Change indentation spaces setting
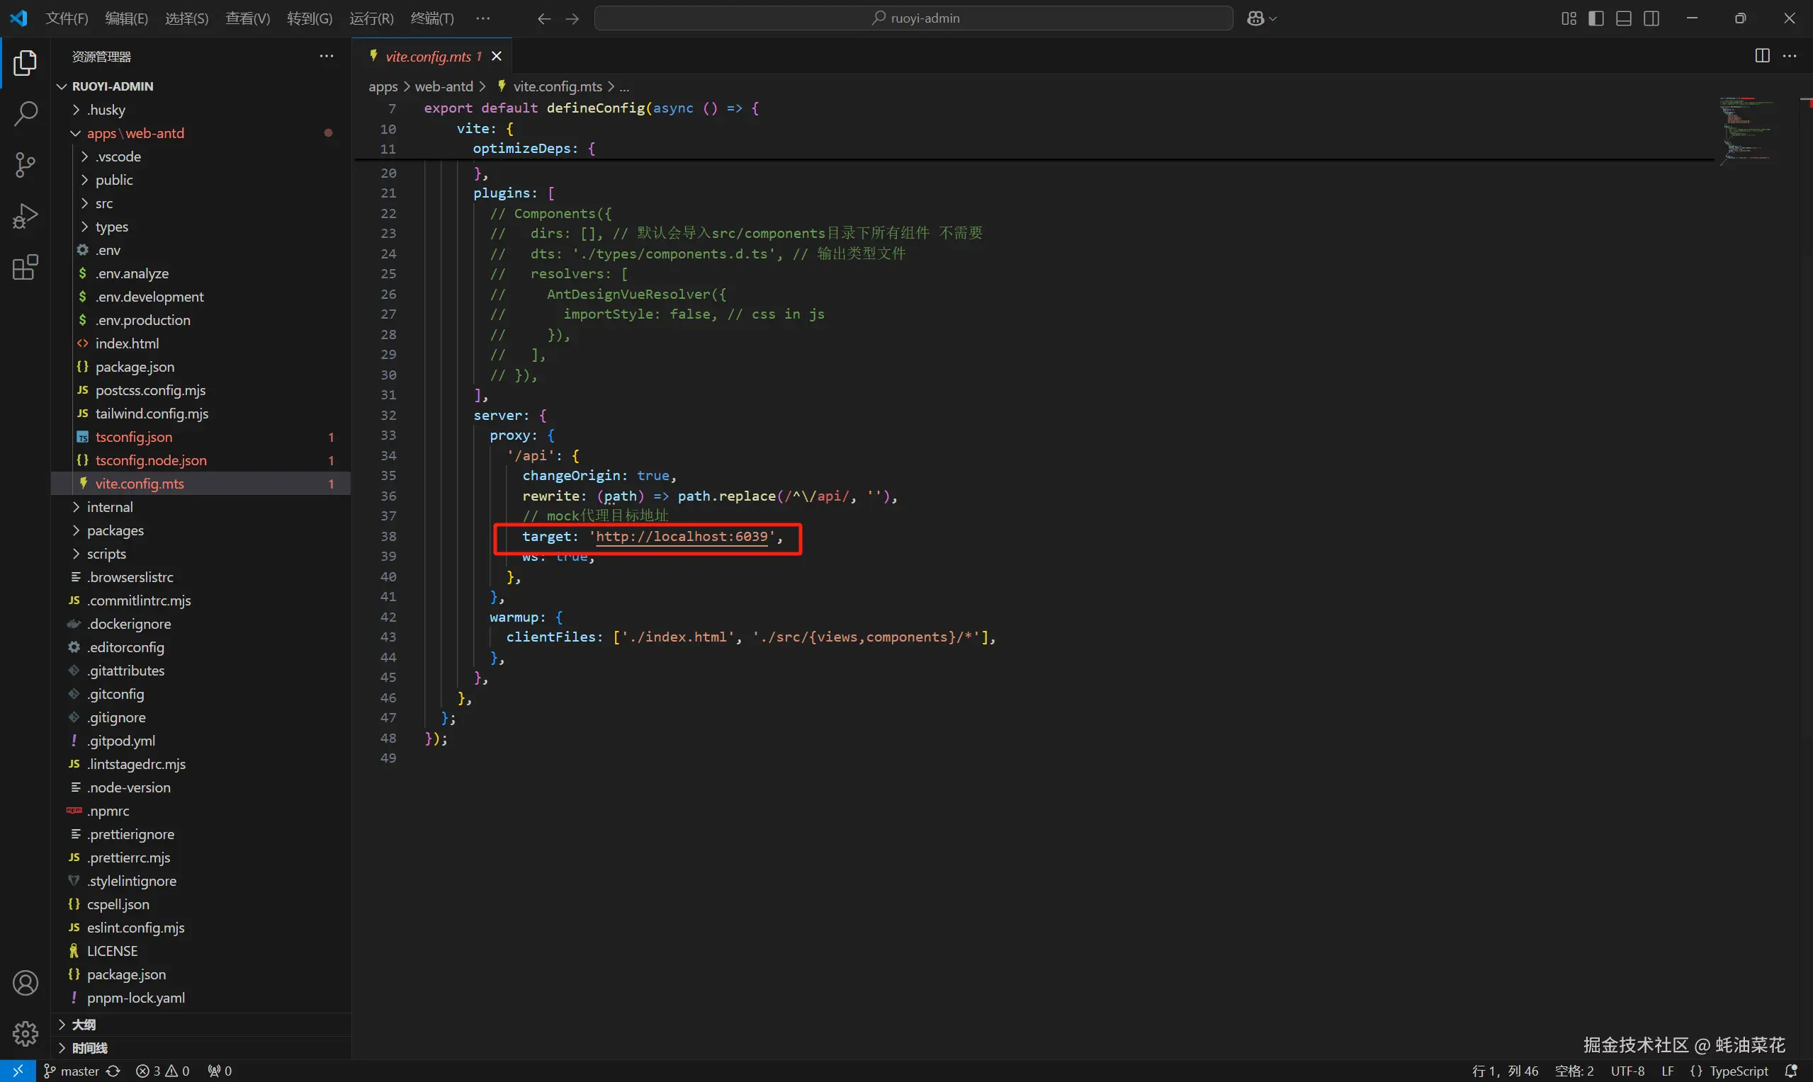Screen dimensions: 1813x1082 (x=1574, y=1071)
